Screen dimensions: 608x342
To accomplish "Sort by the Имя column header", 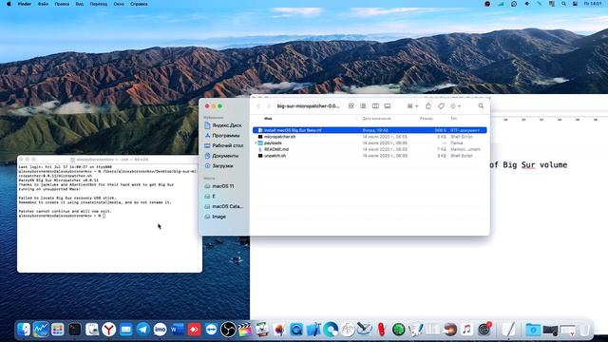I will (x=268, y=118).
